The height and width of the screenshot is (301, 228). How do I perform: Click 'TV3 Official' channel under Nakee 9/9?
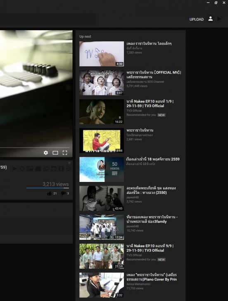pyautogui.click(x=134, y=256)
